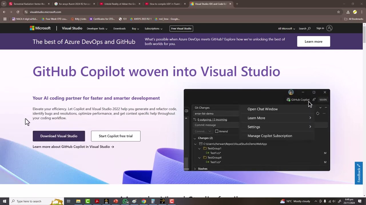The height and width of the screenshot is (205, 366).
Task: Switch to How to compile UDF tab
Action: tap(165, 4)
